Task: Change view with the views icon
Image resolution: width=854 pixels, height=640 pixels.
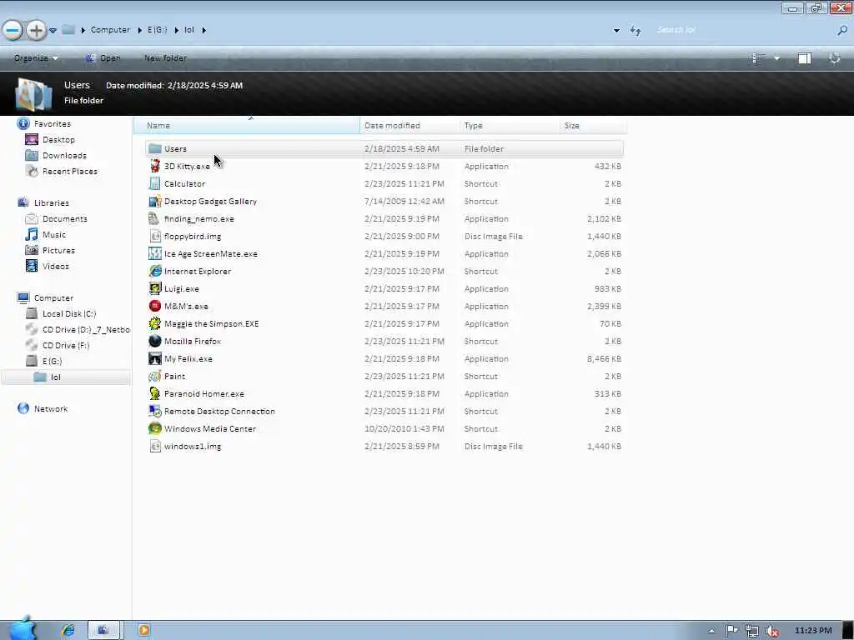Action: [x=758, y=57]
